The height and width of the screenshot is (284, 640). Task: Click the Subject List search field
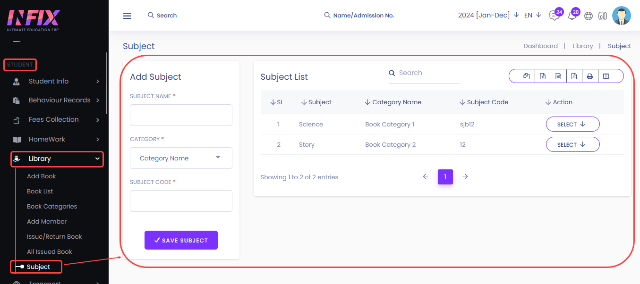[424, 73]
